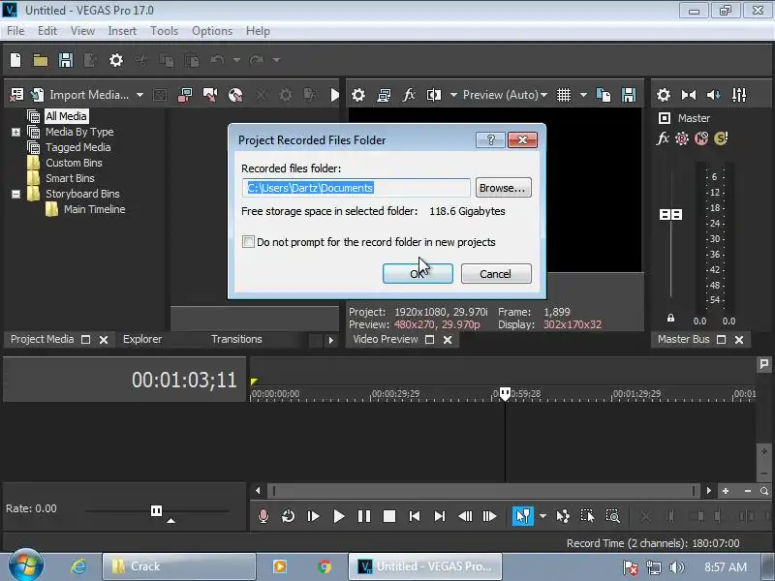Open Split Screen View dropdown arrow
The image size is (775, 581).
pos(453,94)
